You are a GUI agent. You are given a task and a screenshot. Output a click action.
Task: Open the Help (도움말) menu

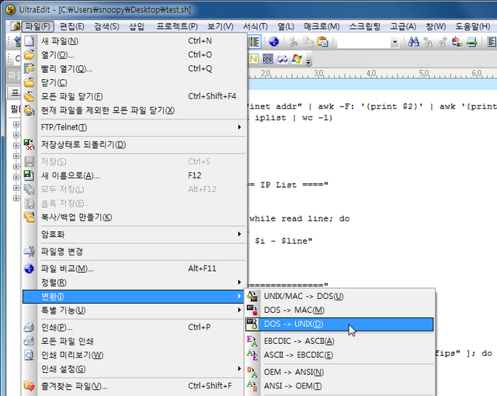473,26
